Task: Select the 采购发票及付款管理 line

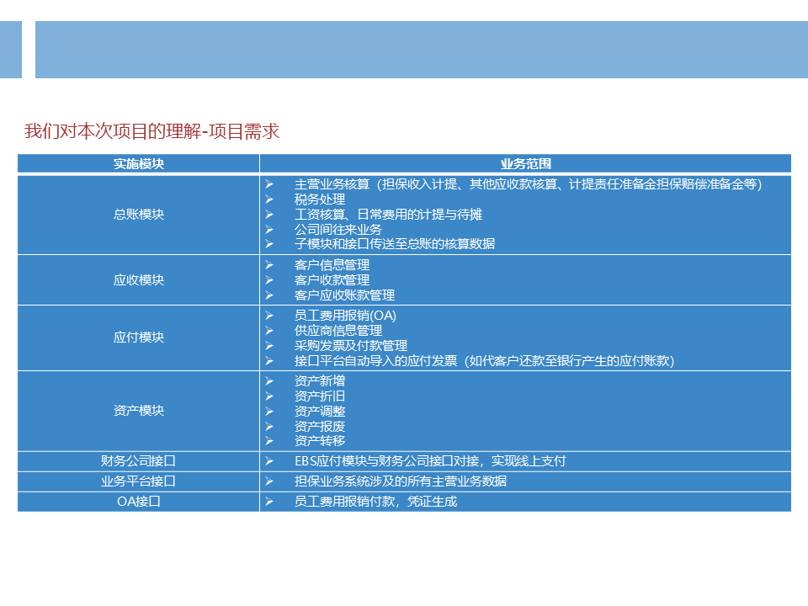Action: pos(350,345)
